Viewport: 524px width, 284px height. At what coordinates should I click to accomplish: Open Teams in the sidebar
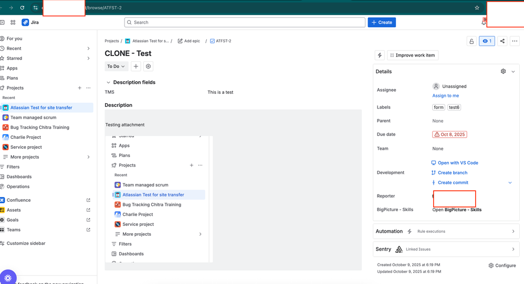coord(13,230)
